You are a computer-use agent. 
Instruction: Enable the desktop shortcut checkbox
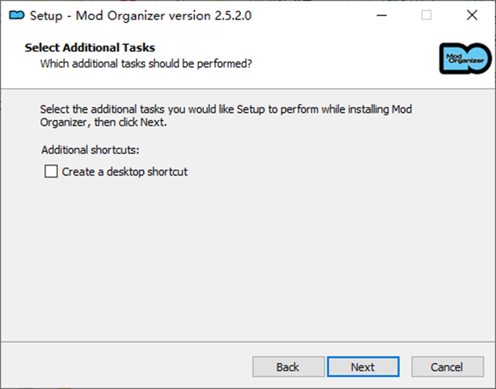click(x=51, y=171)
